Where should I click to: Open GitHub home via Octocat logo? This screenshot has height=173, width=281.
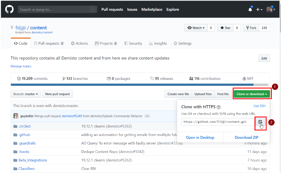9,9
